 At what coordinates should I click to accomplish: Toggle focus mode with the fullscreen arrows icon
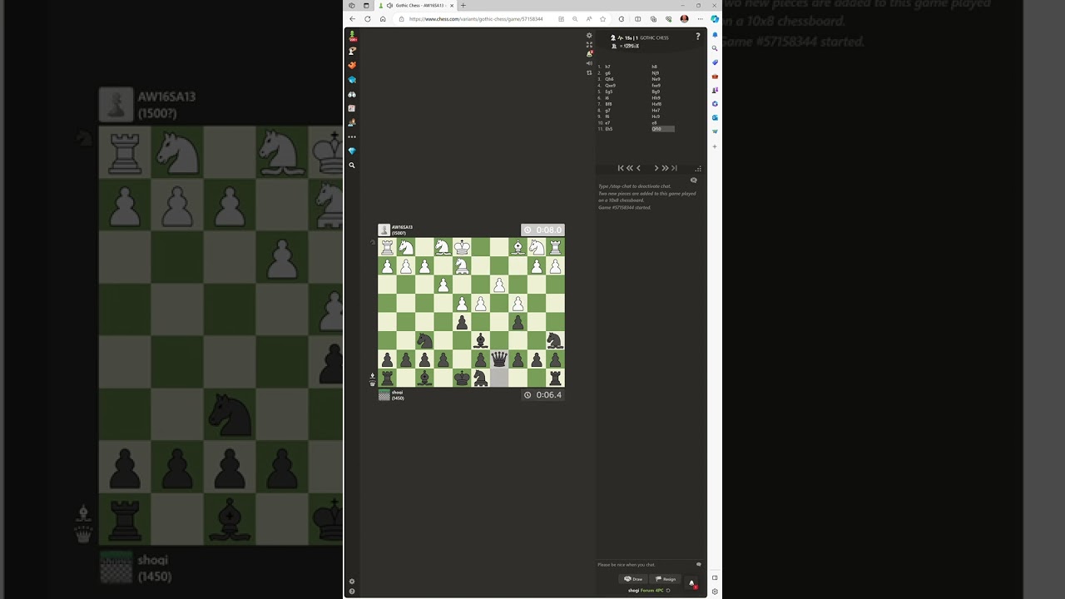click(x=589, y=45)
